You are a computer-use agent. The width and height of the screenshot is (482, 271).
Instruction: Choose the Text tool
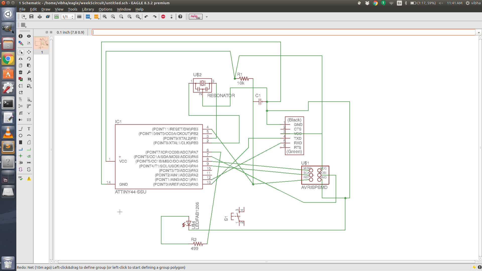pyautogui.click(x=29, y=129)
